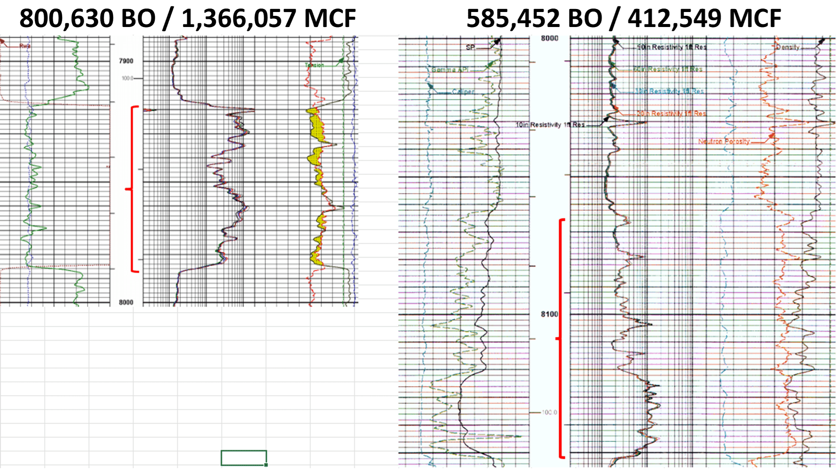
Task: Click the Caliper curve label
Action: pyautogui.click(x=463, y=92)
